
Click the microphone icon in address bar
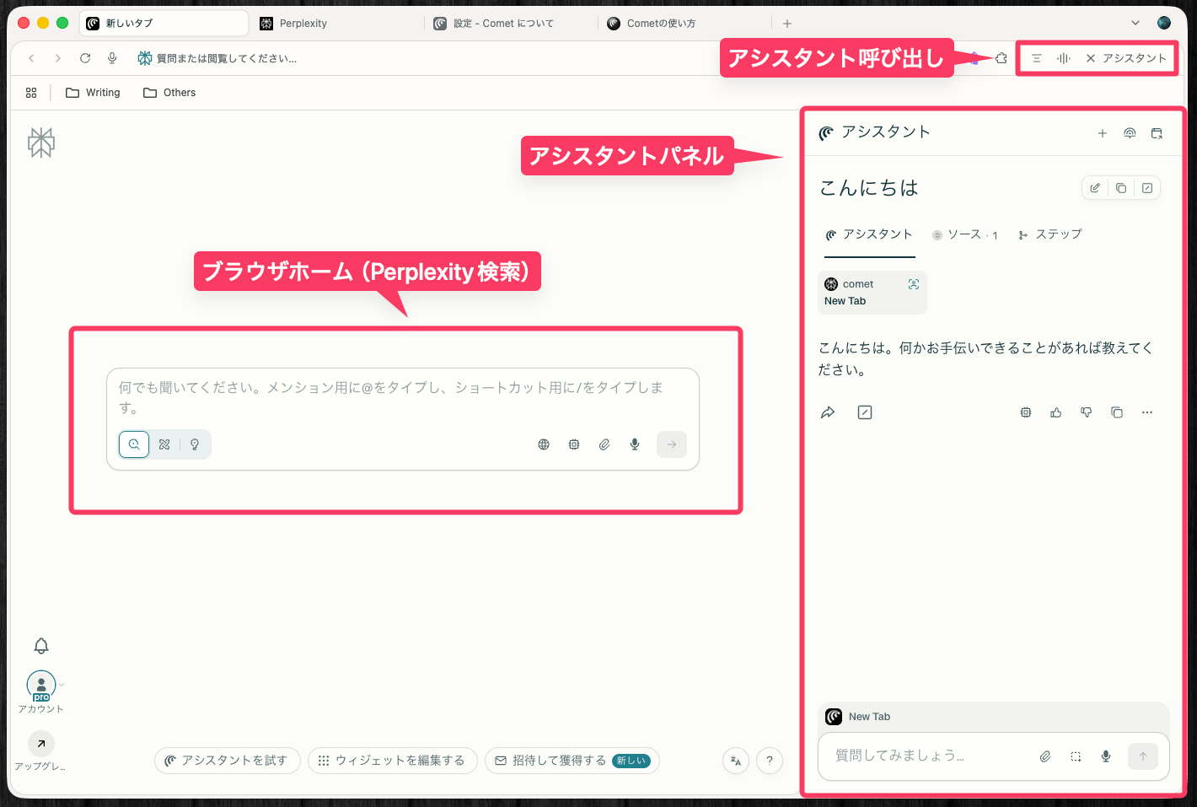(112, 58)
